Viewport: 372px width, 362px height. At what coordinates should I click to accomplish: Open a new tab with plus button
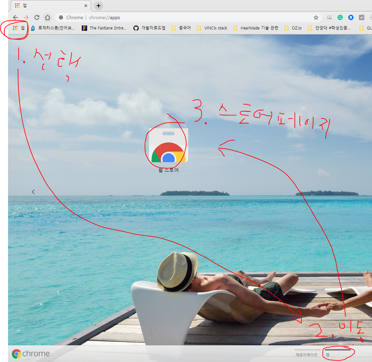(99, 6)
